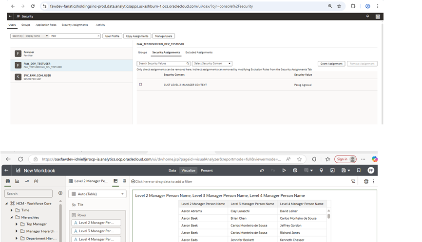The height and width of the screenshot is (242, 422).
Task: Expand the Department Hierarchy folder
Action: coord(17,238)
